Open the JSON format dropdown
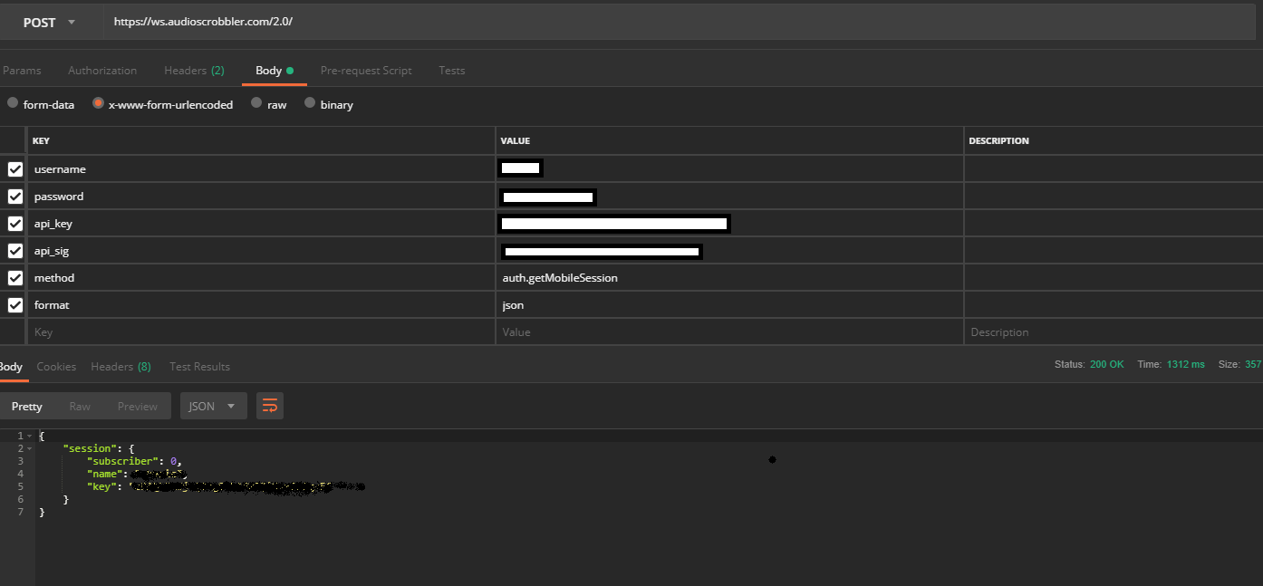Image resolution: width=1263 pixels, height=586 pixels. [214, 407]
